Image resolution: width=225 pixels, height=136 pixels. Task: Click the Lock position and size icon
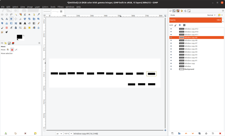180,25
